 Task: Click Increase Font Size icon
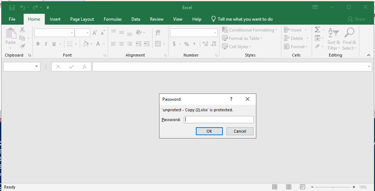tap(95, 33)
